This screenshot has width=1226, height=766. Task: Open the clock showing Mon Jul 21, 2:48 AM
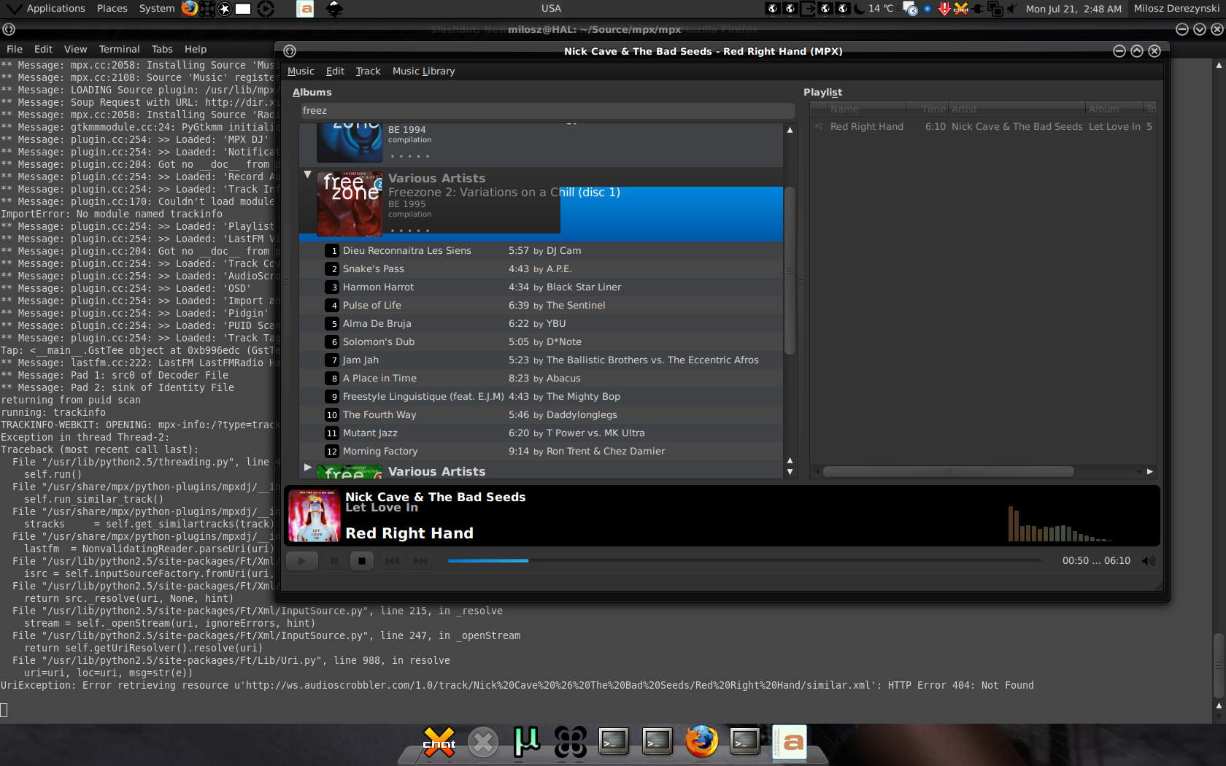tap(1073, 9)
